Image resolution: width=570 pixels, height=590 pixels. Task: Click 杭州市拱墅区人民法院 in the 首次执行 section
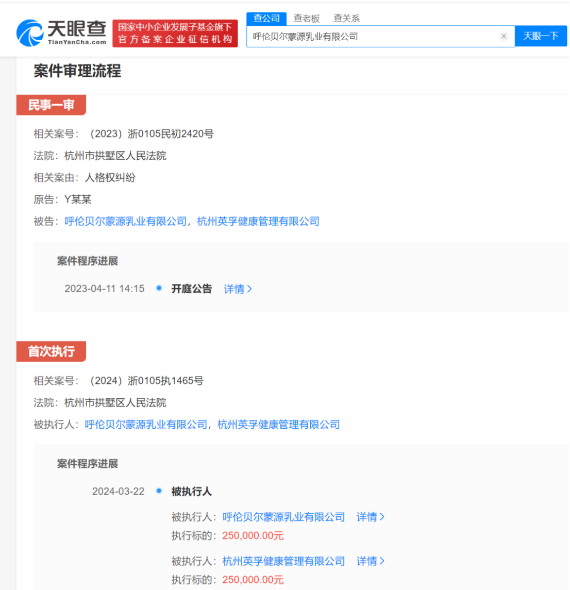115,402
